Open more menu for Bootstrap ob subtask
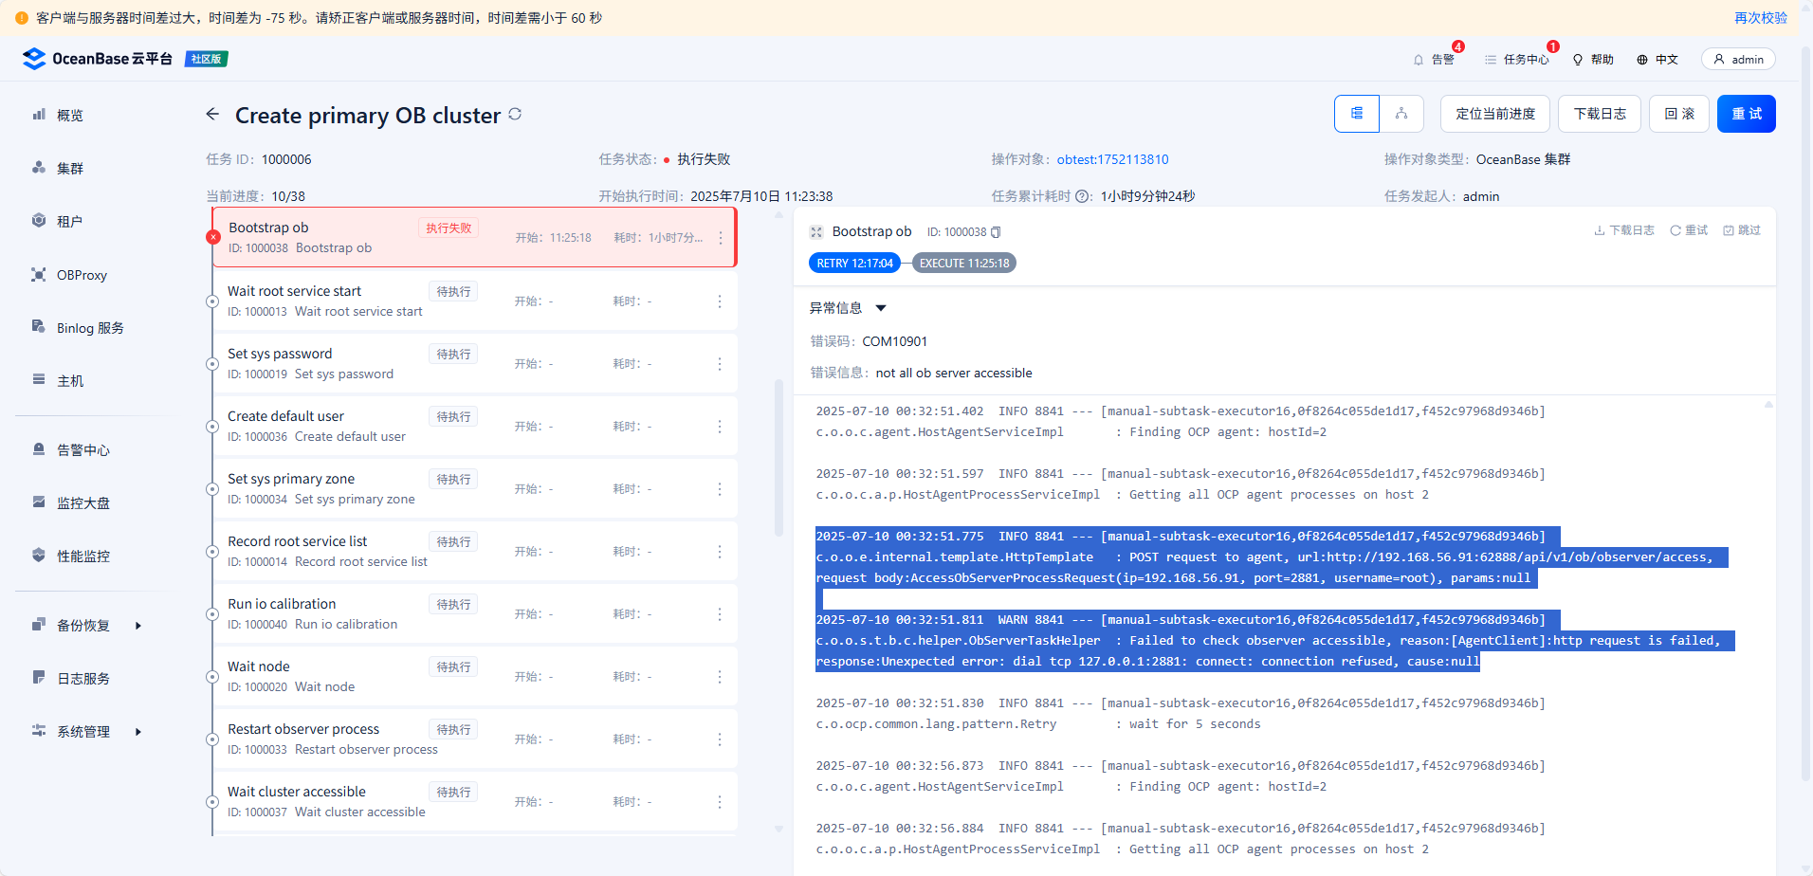Viewport: 1813px width, 876px height. click(x=721, y=238)
